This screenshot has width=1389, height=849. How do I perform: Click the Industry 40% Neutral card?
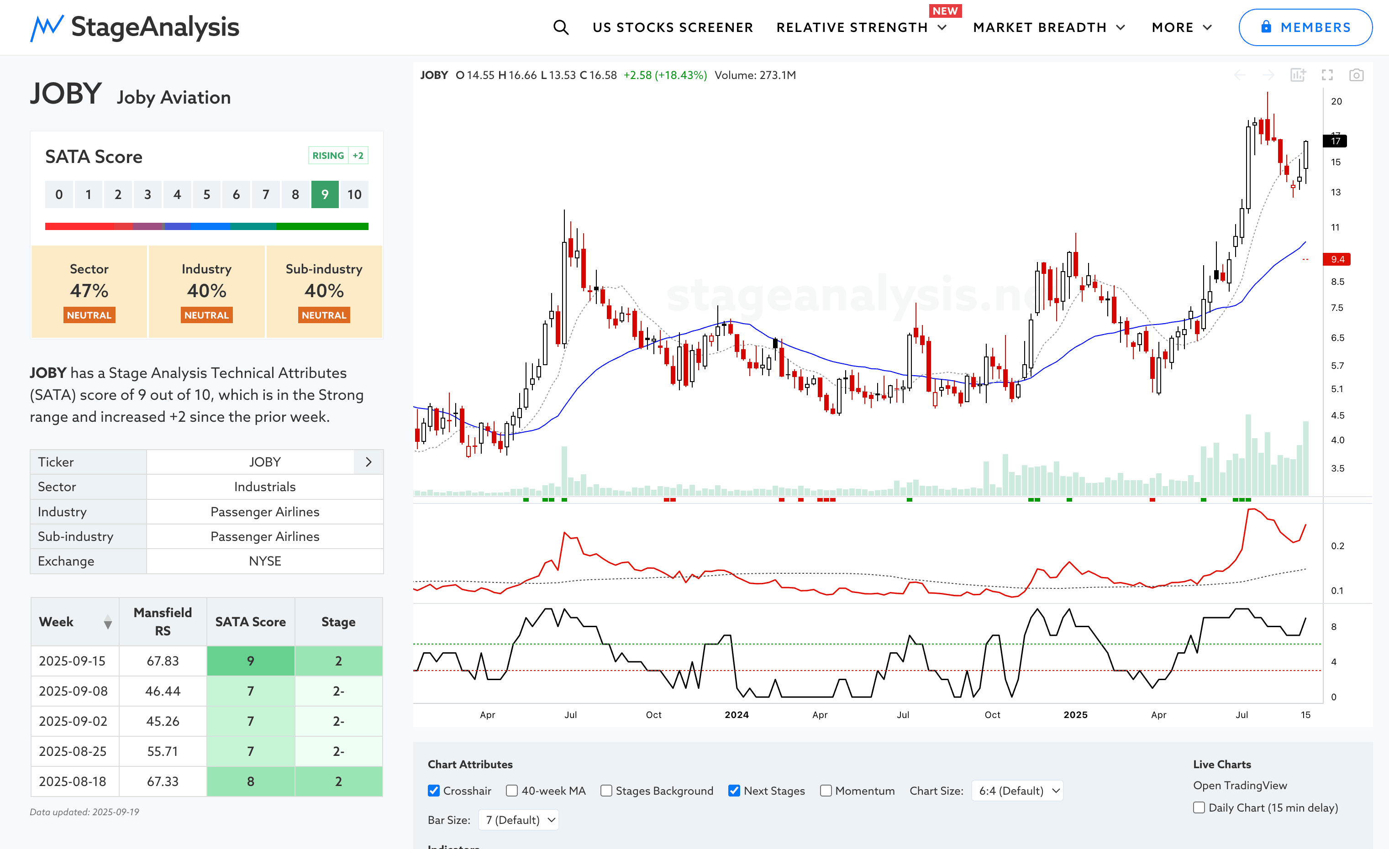click(206, 291)
